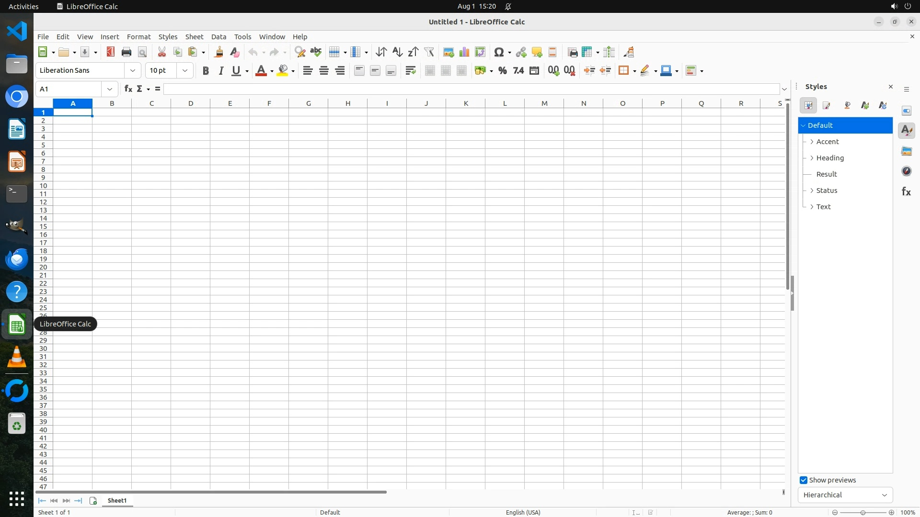Select the Sheet1 tab

pos(117,501)
